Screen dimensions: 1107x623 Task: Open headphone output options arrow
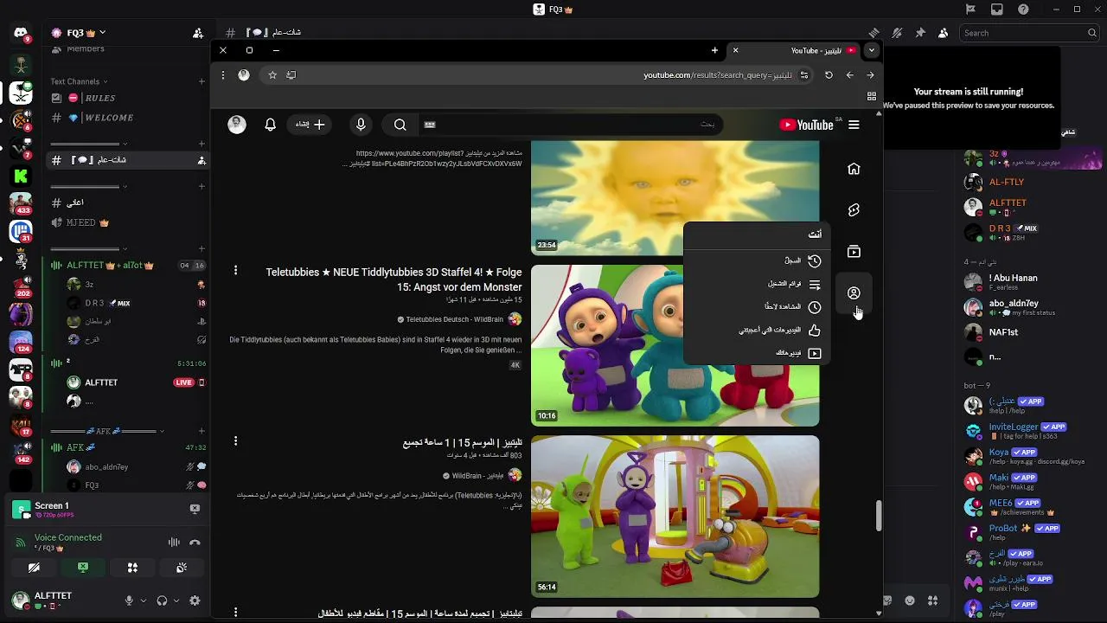coord(176,601)
